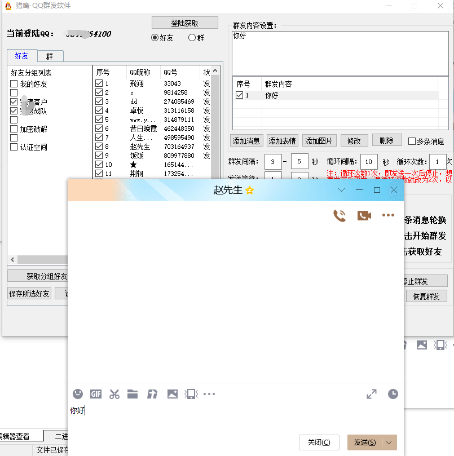Select QQ number 274085469
This screenshot has height=456, width=454.
point(179,101)
